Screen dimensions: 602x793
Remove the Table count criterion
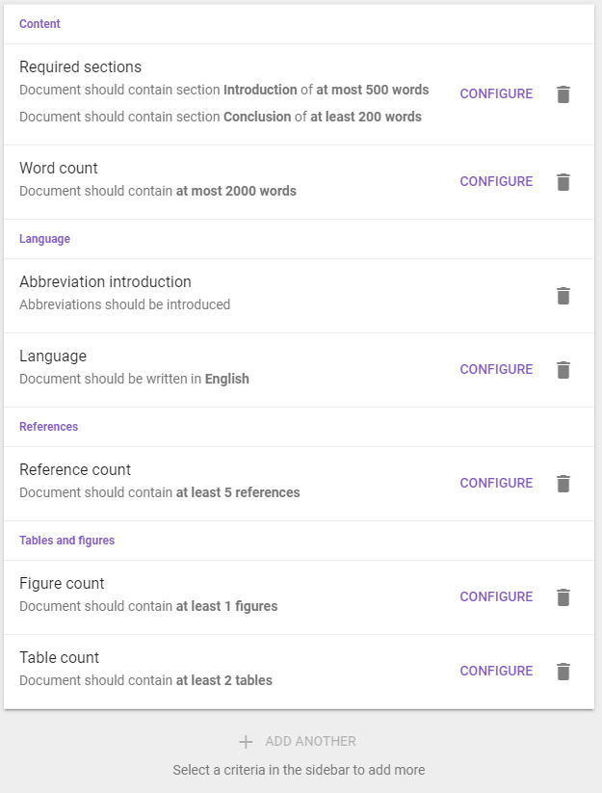(563, 672)
